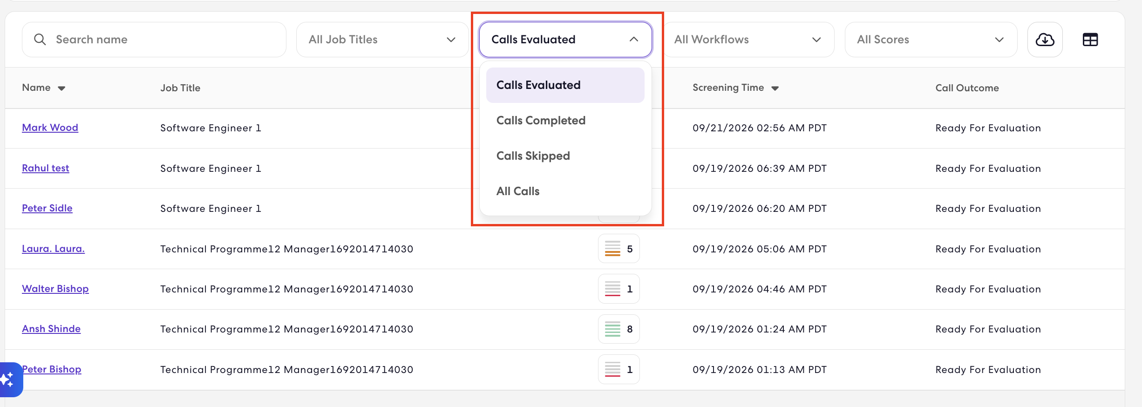Select Calls Completed option

565,121
